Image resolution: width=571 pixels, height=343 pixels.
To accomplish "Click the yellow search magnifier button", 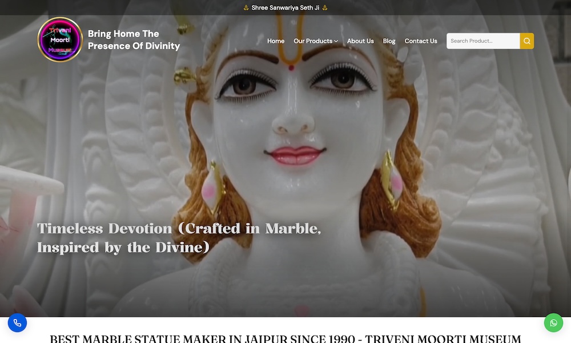I will pyautogui.click(x=526, y=41).
